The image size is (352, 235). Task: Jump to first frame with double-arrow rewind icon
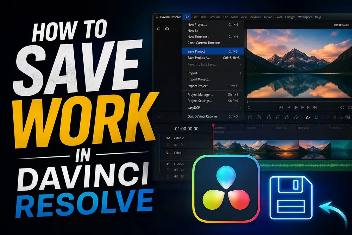[281, 107]
